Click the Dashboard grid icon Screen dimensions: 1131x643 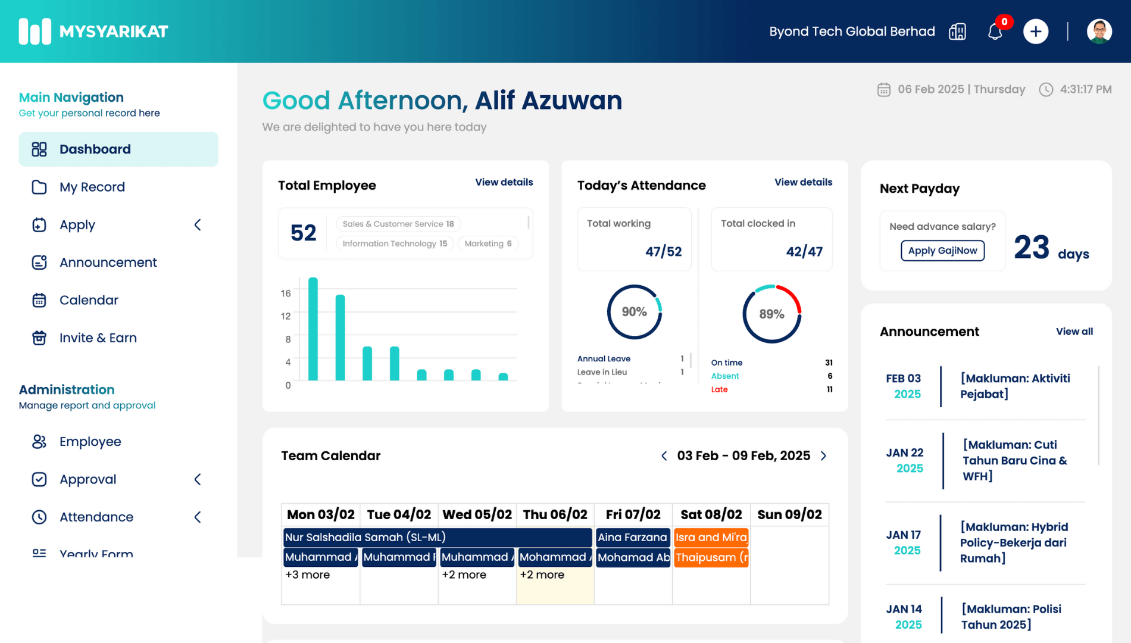point(39,149)
